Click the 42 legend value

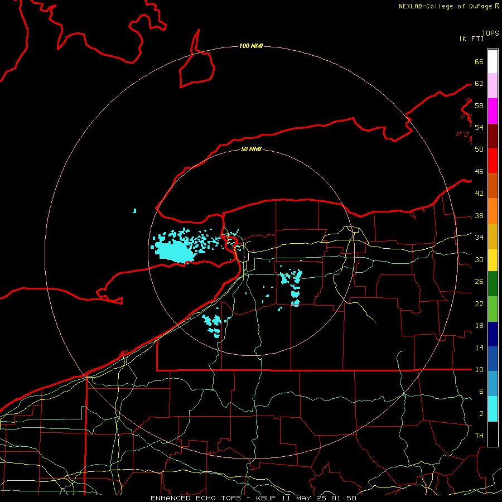pyautogui.click(x=479, y=194)
